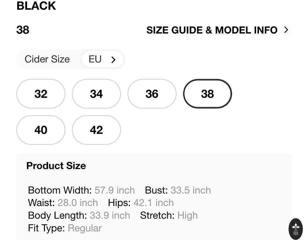Choose size 32

pos(41,94)
